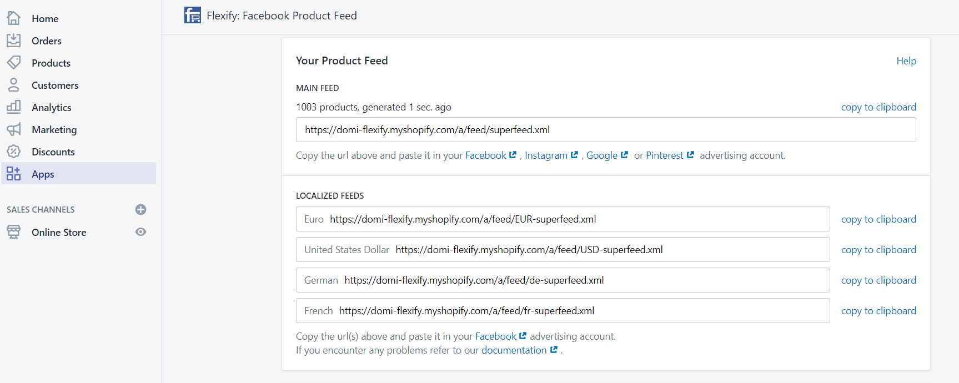The image size is (959, 383).
Task: Click the Flexify app logo icon
Action: pos(193,15)
